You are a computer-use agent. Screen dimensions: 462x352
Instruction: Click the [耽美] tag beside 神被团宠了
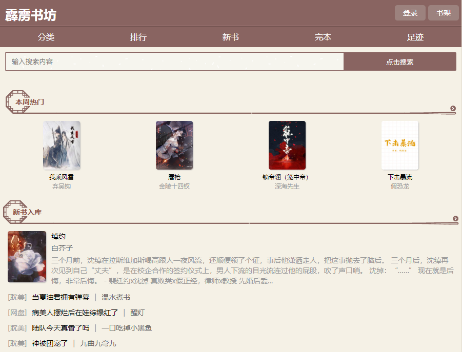pos(17,343)
